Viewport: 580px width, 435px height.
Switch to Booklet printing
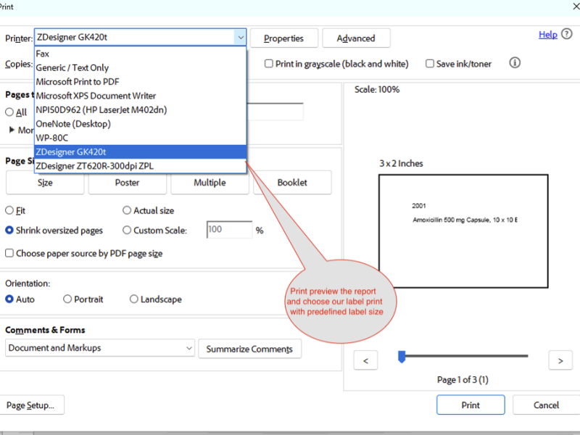tap(292, 183)
